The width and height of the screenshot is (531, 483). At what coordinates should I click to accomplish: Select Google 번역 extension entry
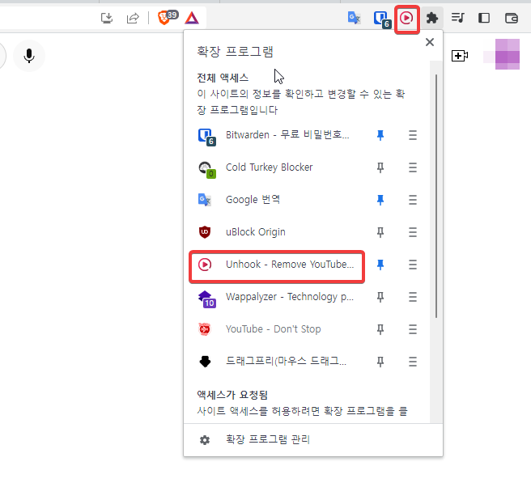click(x=277, y=200)
